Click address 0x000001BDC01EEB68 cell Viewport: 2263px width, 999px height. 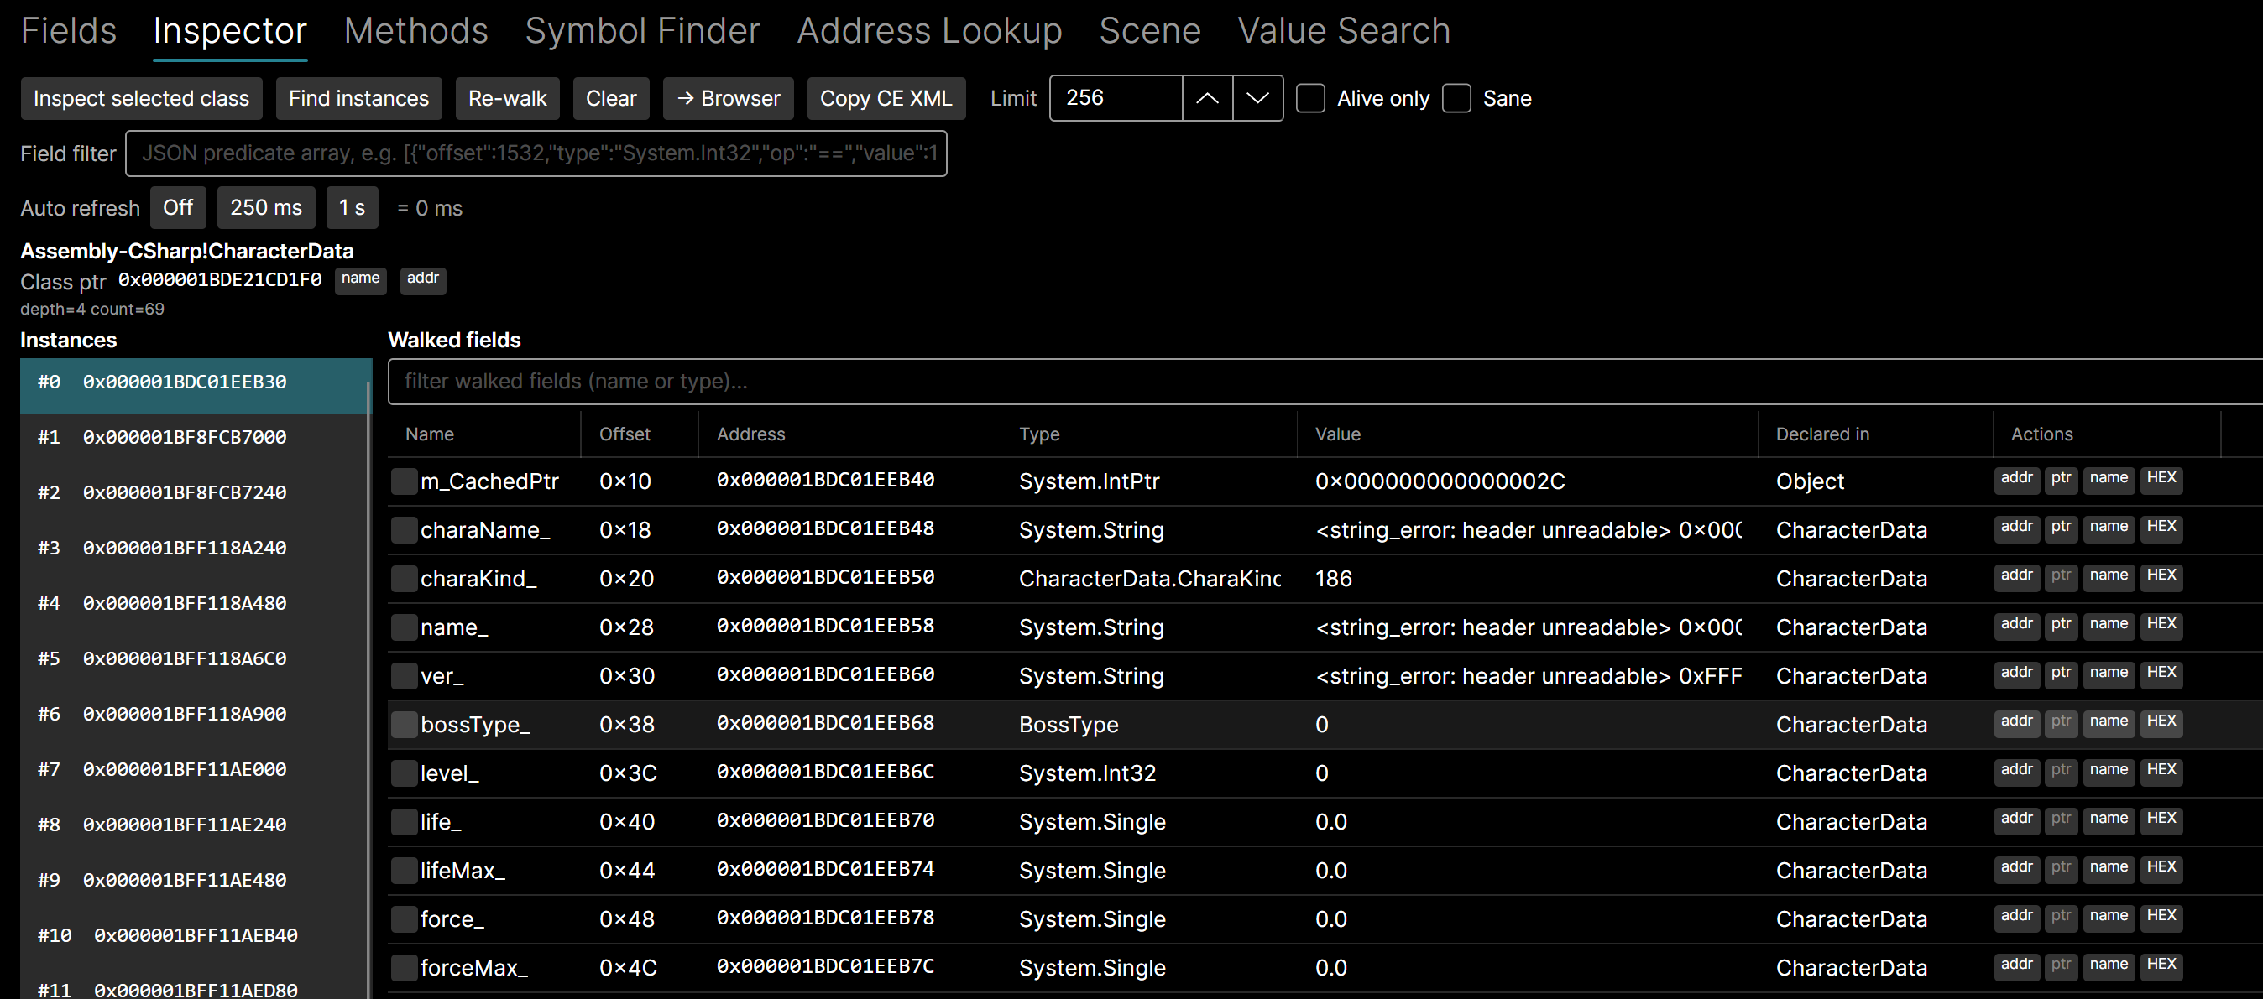coord(825,723)
